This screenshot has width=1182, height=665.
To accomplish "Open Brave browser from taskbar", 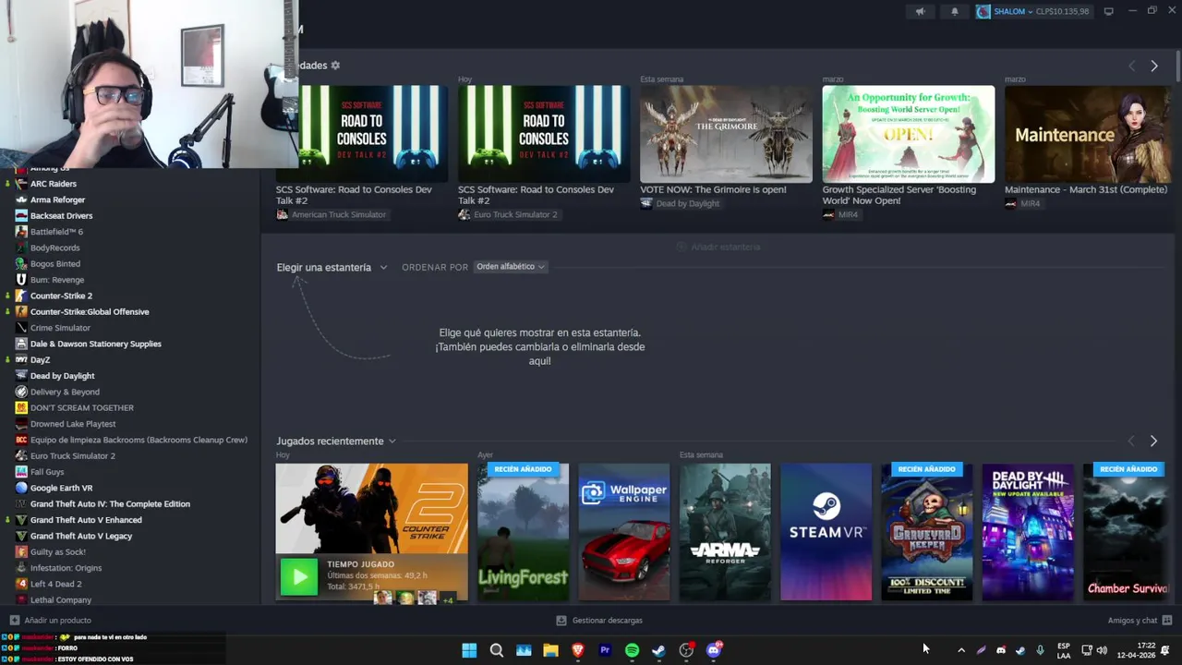I will [x=578, y=650].
